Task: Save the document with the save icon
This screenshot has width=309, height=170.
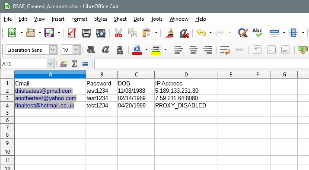Action: [49, 33]
